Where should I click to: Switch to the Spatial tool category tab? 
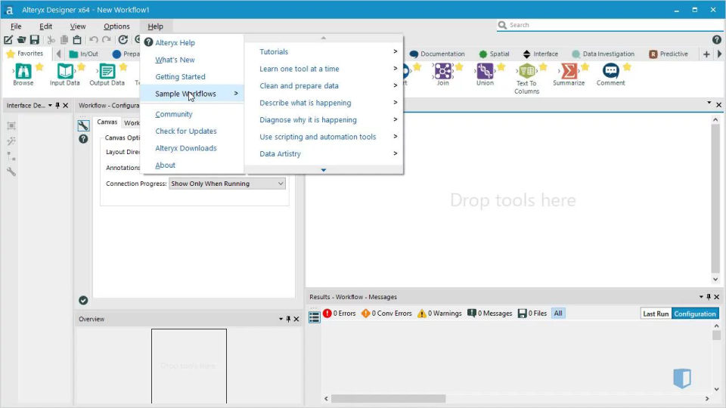(x=494, y=54)
